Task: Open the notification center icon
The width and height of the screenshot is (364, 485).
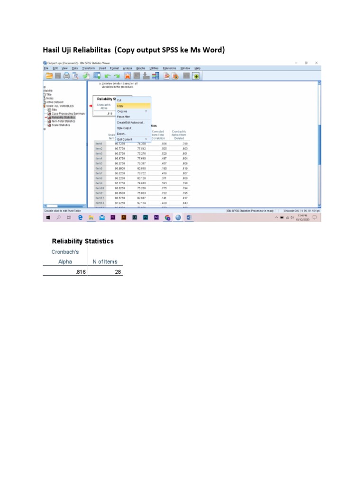Action: click(315, 218)
